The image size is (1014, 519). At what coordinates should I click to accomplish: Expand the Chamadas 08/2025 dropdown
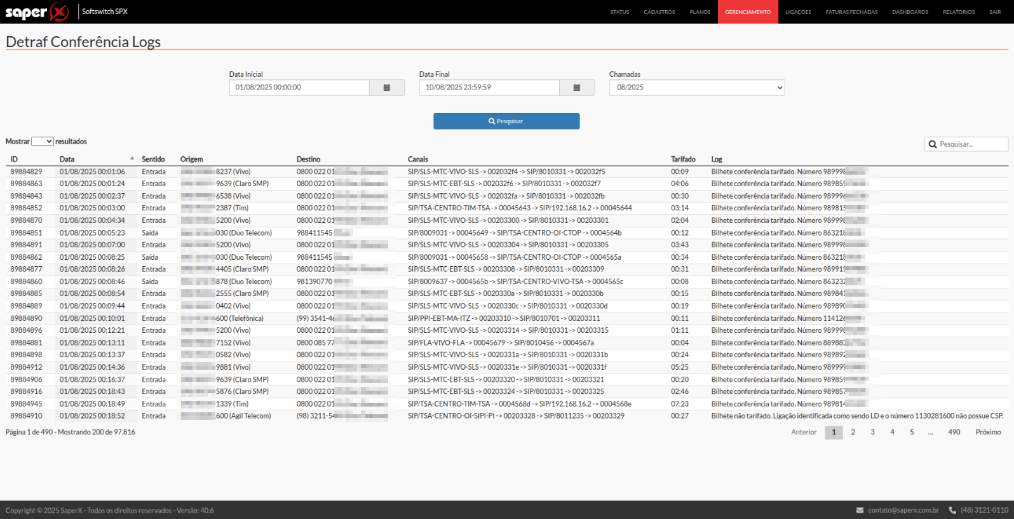click(x=696, y=88)
